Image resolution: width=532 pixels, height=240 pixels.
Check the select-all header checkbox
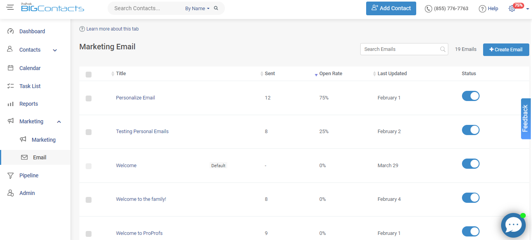coord(88,74)
